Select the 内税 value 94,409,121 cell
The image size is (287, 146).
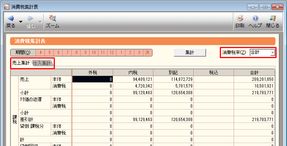[x=133, y=79]
